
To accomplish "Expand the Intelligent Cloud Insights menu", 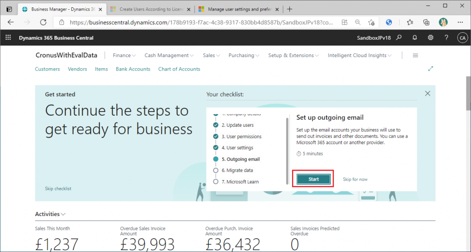I will pos(360,55).
